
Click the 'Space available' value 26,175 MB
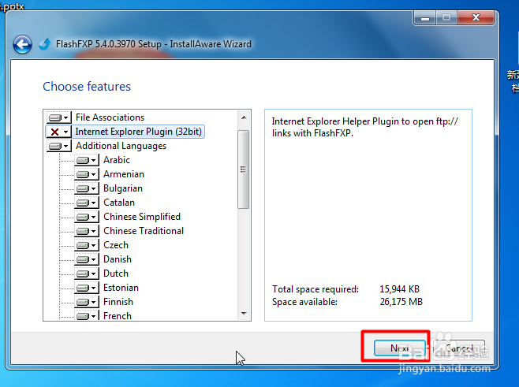click(x=401, y=302)
